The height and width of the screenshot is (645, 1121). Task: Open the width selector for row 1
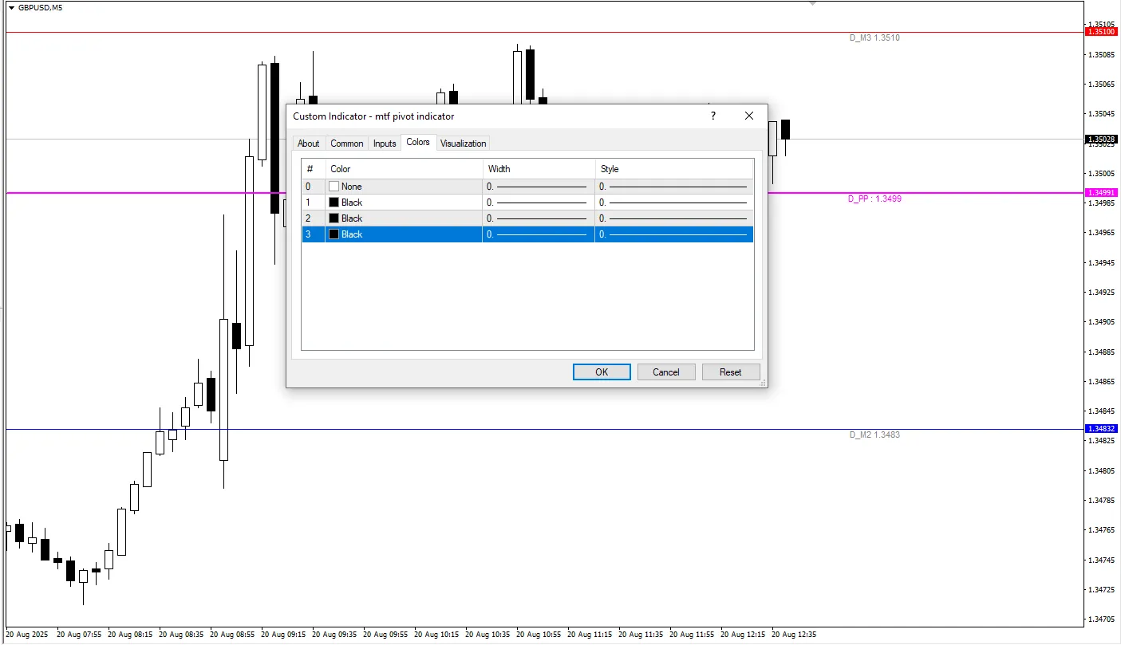click(x=539, y=203)
